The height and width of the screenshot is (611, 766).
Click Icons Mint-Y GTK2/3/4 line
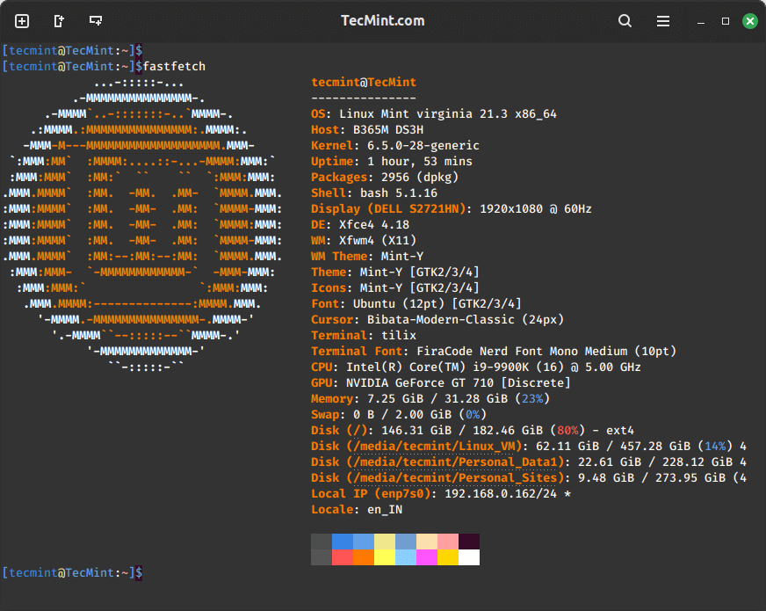click(395, 287)
